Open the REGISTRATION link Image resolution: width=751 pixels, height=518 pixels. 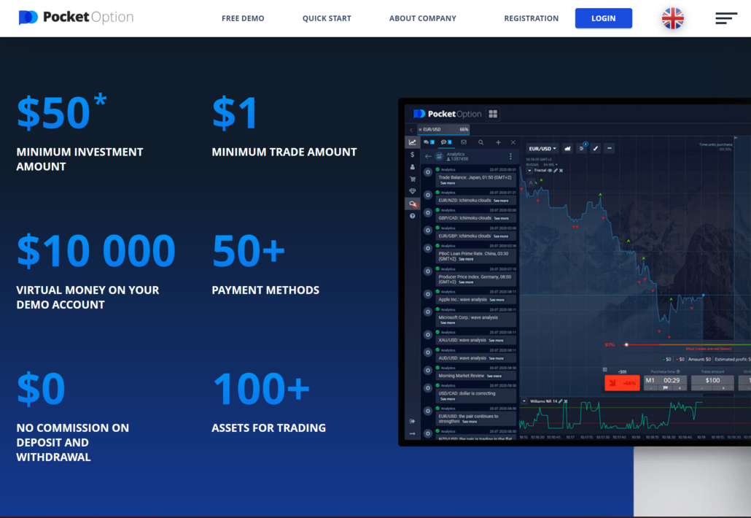[x=531, y=18]
